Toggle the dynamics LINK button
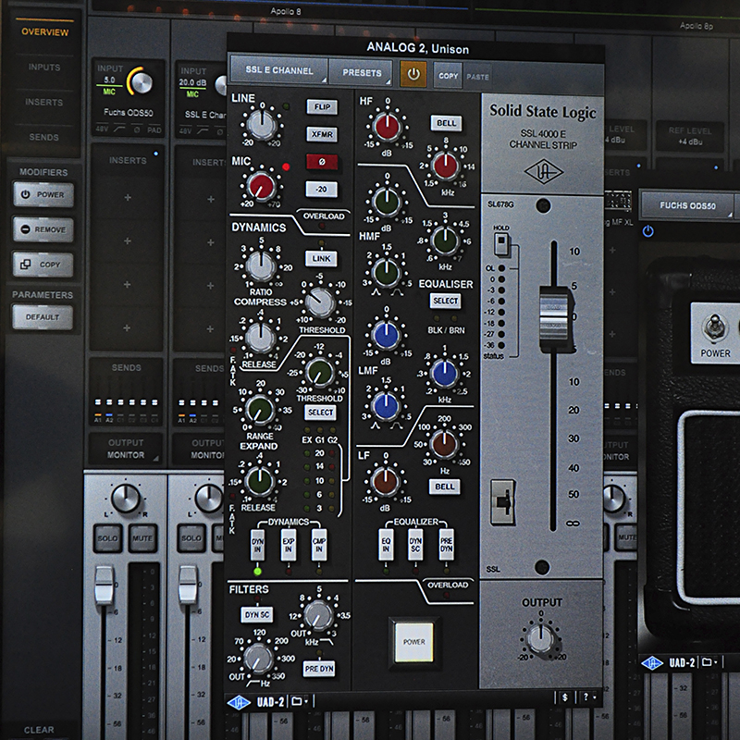Viewport: 740px width, 740px height. [321, 259]
